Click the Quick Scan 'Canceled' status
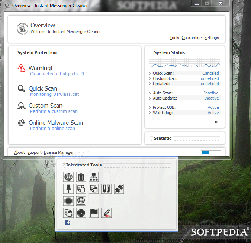This screenshot has width=251, height=243. click(210, 73)
